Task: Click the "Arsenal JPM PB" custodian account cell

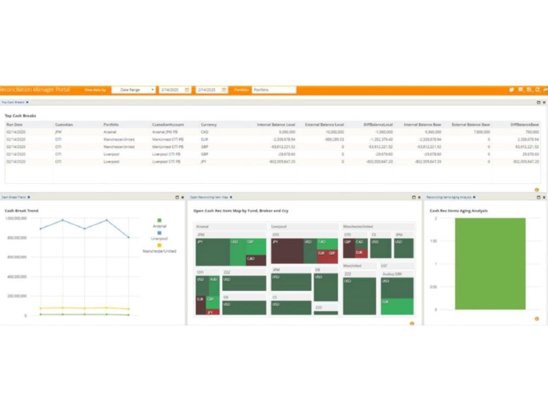Action: tap(165, 132)
